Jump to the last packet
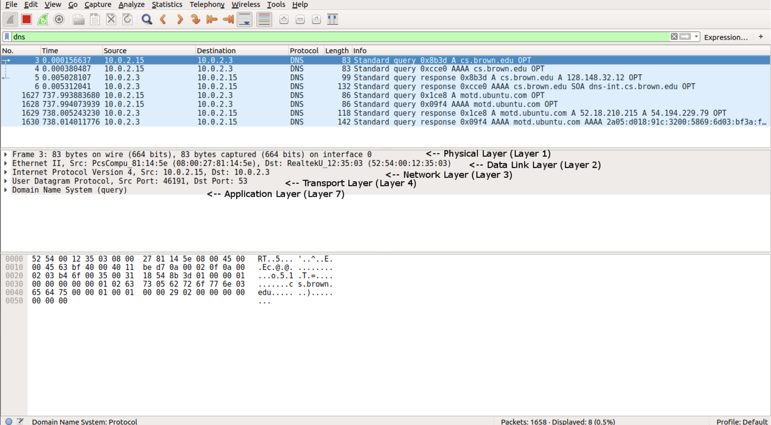The image size is (771, 425). (228, 19)
